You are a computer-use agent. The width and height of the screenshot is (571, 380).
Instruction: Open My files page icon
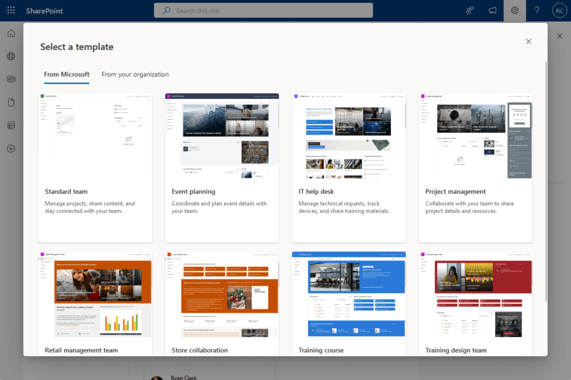[11, 102]
